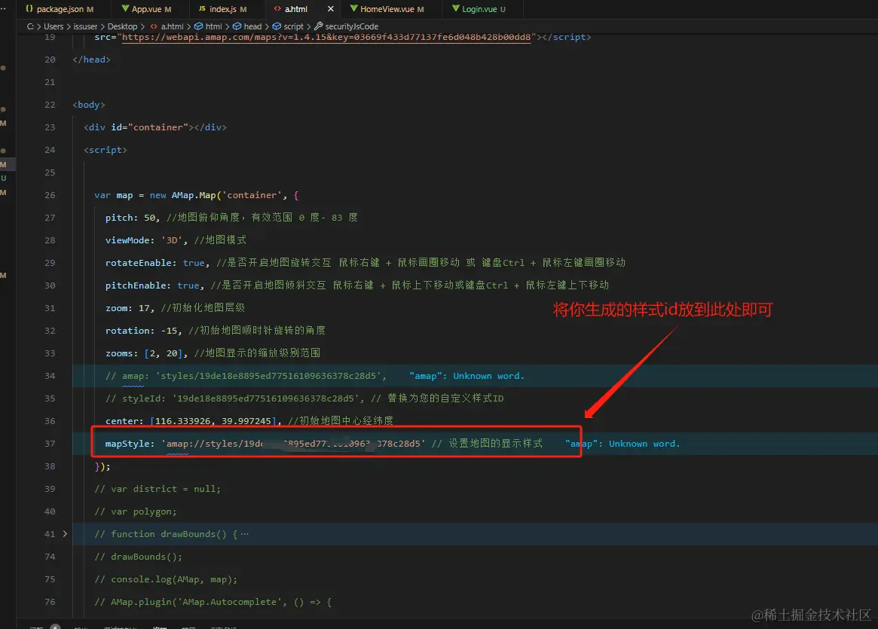The image size is (878, 629).
Task: Click the closing '});' on line 38
Action: pyautogui.click(x=102, y=466)
